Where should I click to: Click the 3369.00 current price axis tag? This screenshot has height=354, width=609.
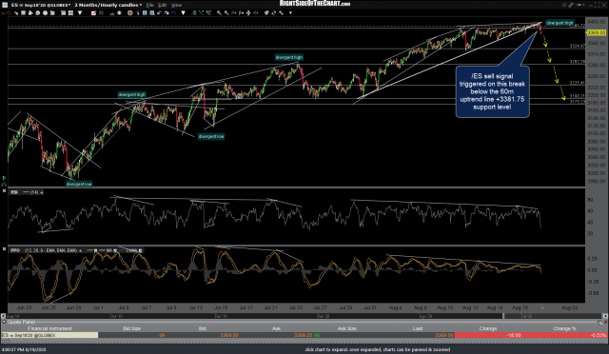tap(596, 32)
